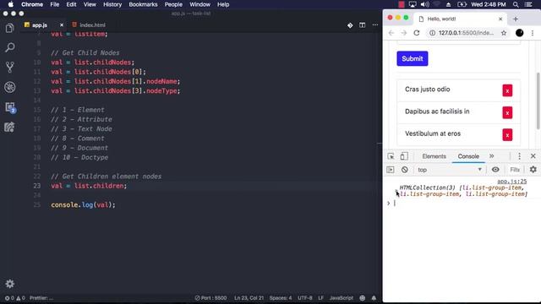
Task: Split the editor to the right
Action: 362,25
